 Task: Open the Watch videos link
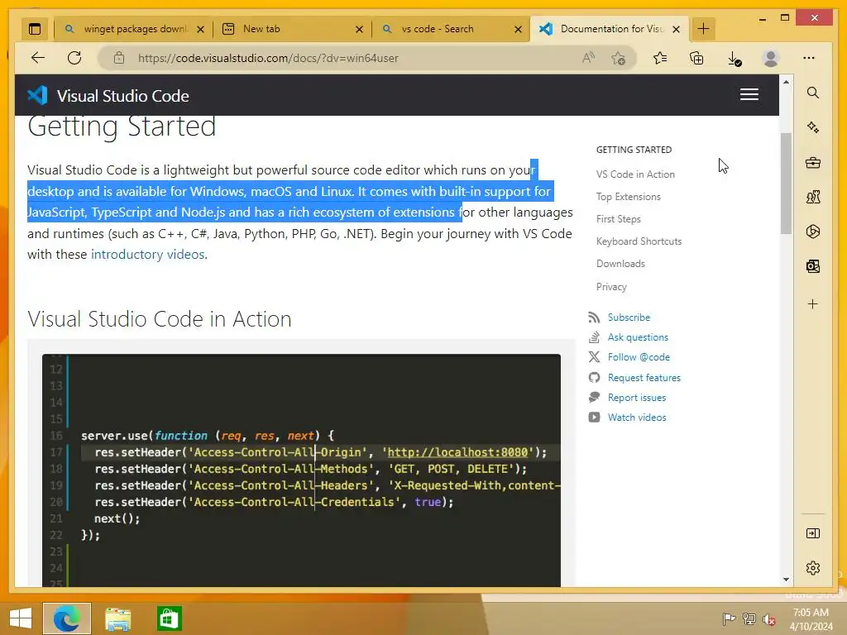(637, 418)
